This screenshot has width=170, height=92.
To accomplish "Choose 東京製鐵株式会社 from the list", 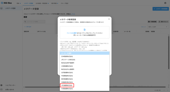I will coord(84,79).
